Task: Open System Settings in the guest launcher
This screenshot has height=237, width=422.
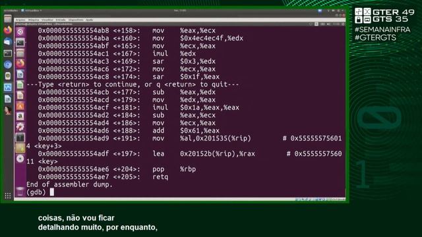Action: (20, 126)
